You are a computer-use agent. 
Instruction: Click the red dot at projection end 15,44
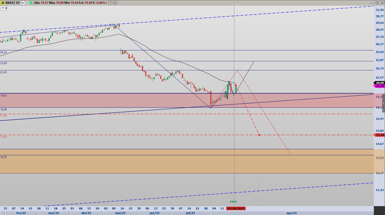tap(259, 135)
